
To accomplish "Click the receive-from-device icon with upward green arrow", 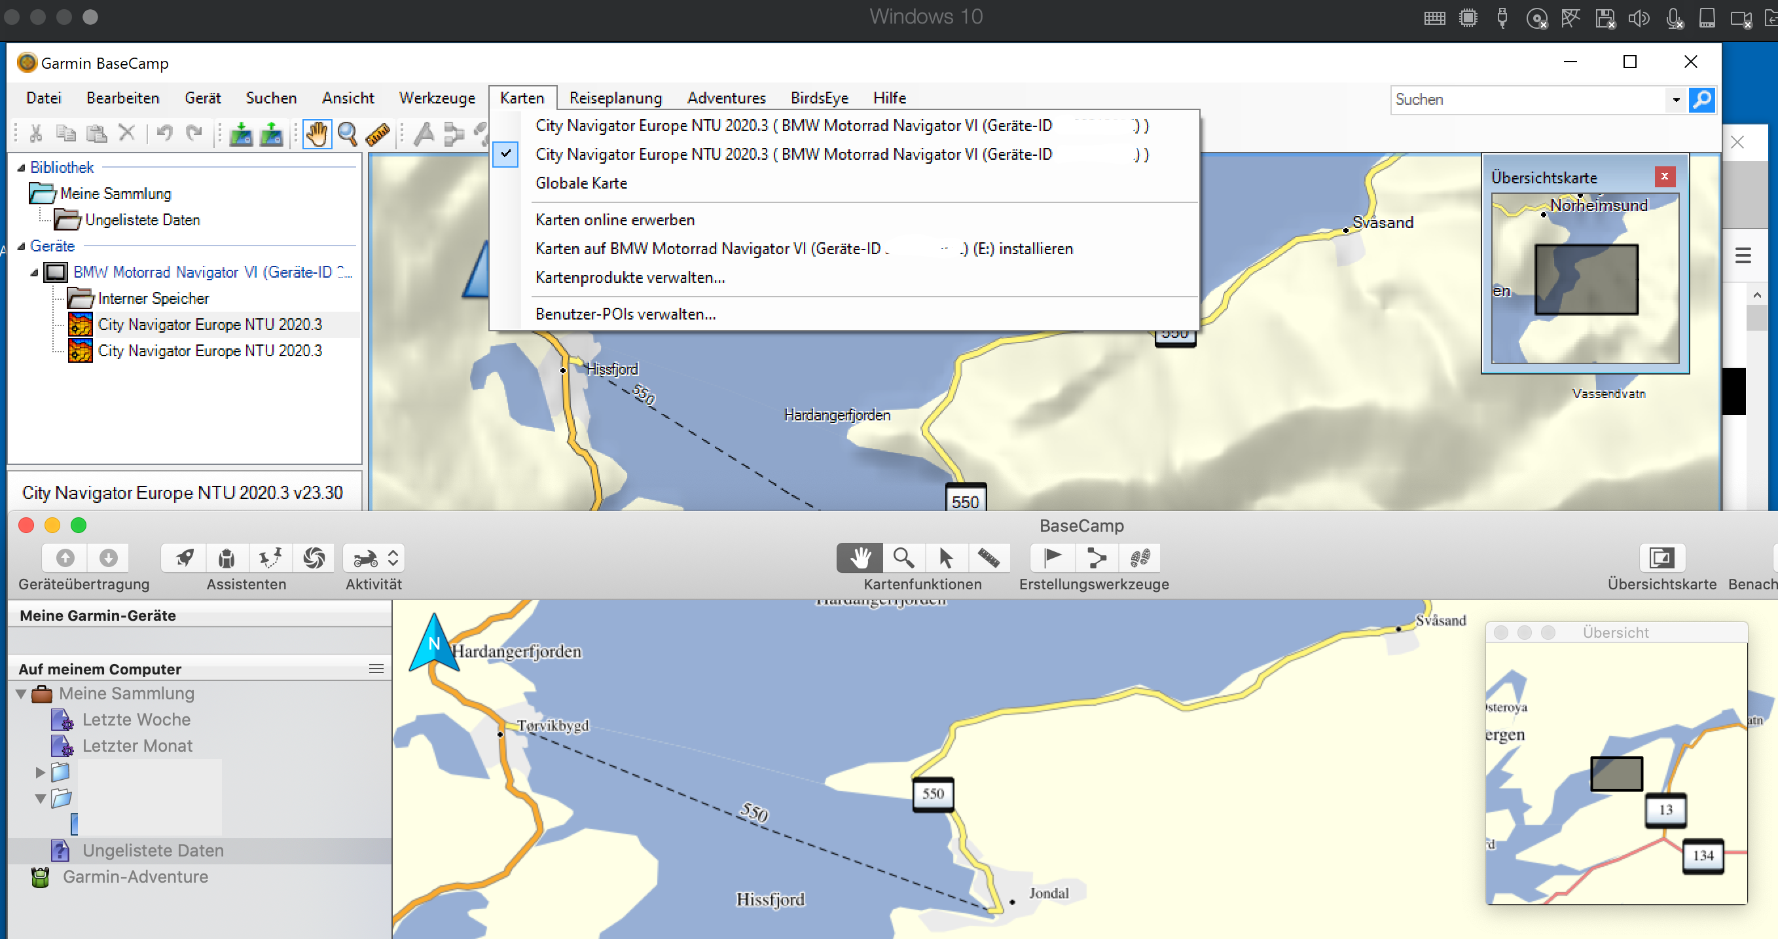I will 271,134.
